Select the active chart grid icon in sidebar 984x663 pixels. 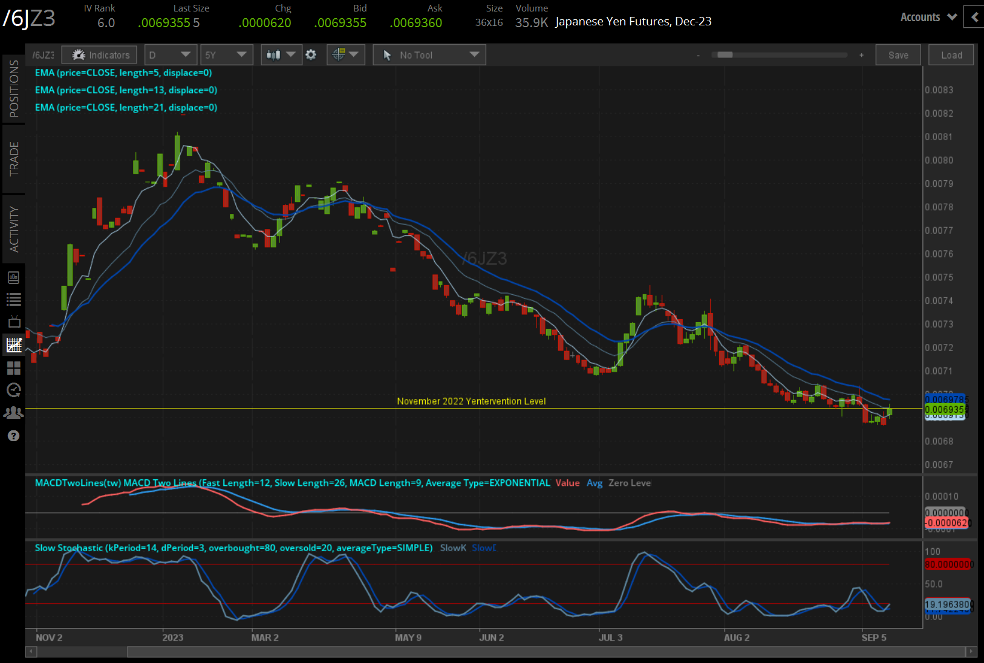click(x=13, y=345)
